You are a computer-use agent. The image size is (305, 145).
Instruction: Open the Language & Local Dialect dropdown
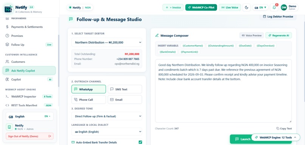coord(107,132)
